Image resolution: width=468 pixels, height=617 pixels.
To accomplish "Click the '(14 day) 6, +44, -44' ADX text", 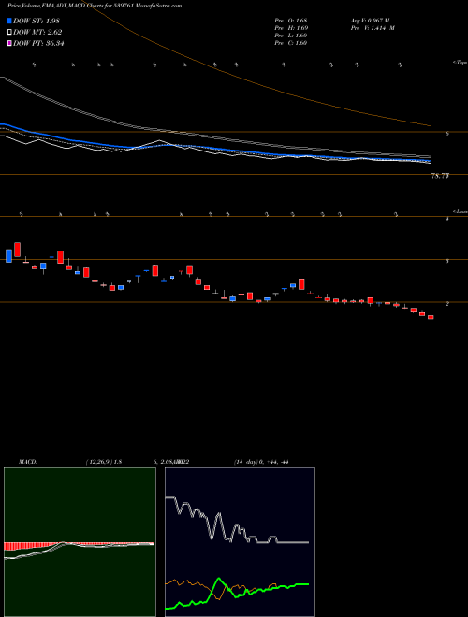I will click(x=261, y=462).
